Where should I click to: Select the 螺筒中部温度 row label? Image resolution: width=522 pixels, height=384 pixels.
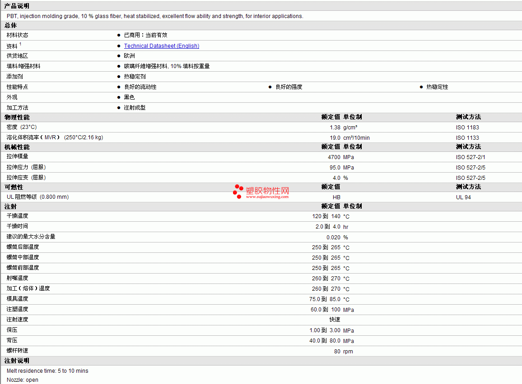pyautogui.click(x=23, y=257)
